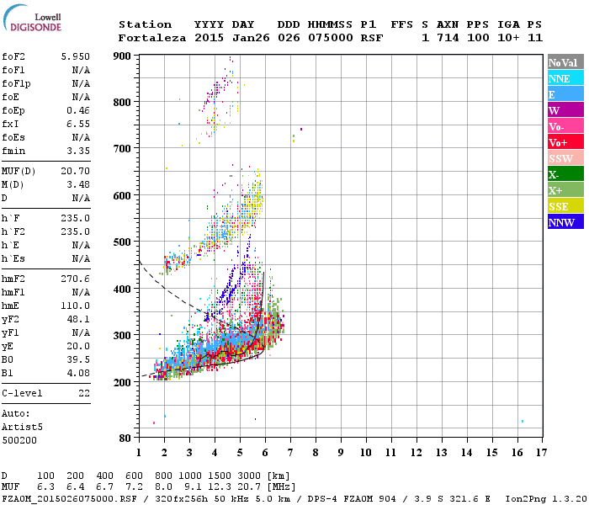Click the RSF program label in header
Viewport: 589px width, 505px height.
(372, 38)
